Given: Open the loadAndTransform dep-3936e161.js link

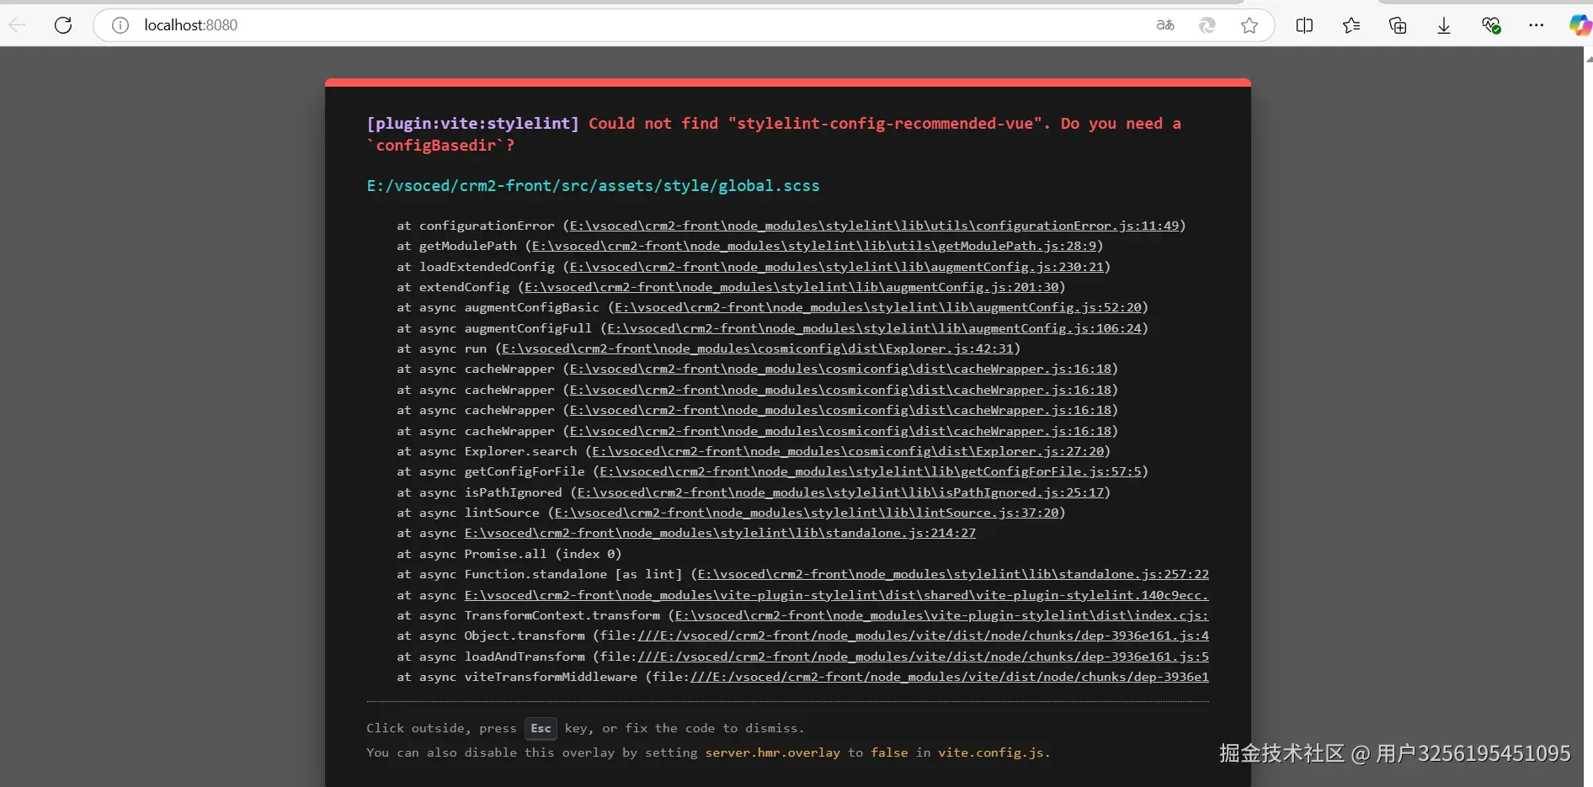Looking at the screenshot, I should tap(923, 657).
